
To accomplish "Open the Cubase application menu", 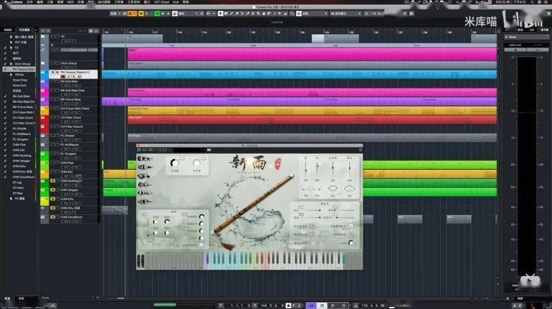I will coord(17,2).
